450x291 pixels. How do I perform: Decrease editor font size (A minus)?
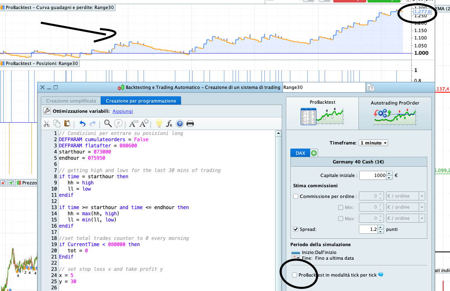pos(134,123)
